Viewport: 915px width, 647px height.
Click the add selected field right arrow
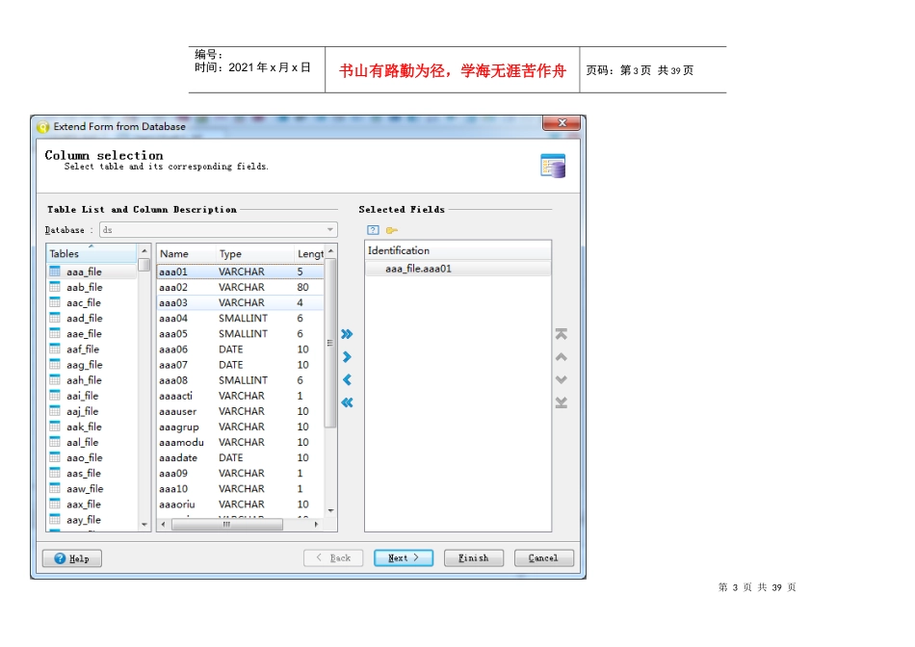(347, 356)
